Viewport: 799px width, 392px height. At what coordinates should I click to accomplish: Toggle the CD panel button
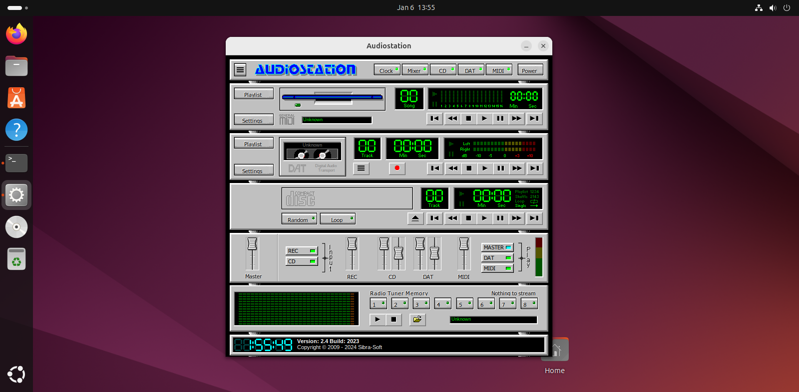pos(443,70)
